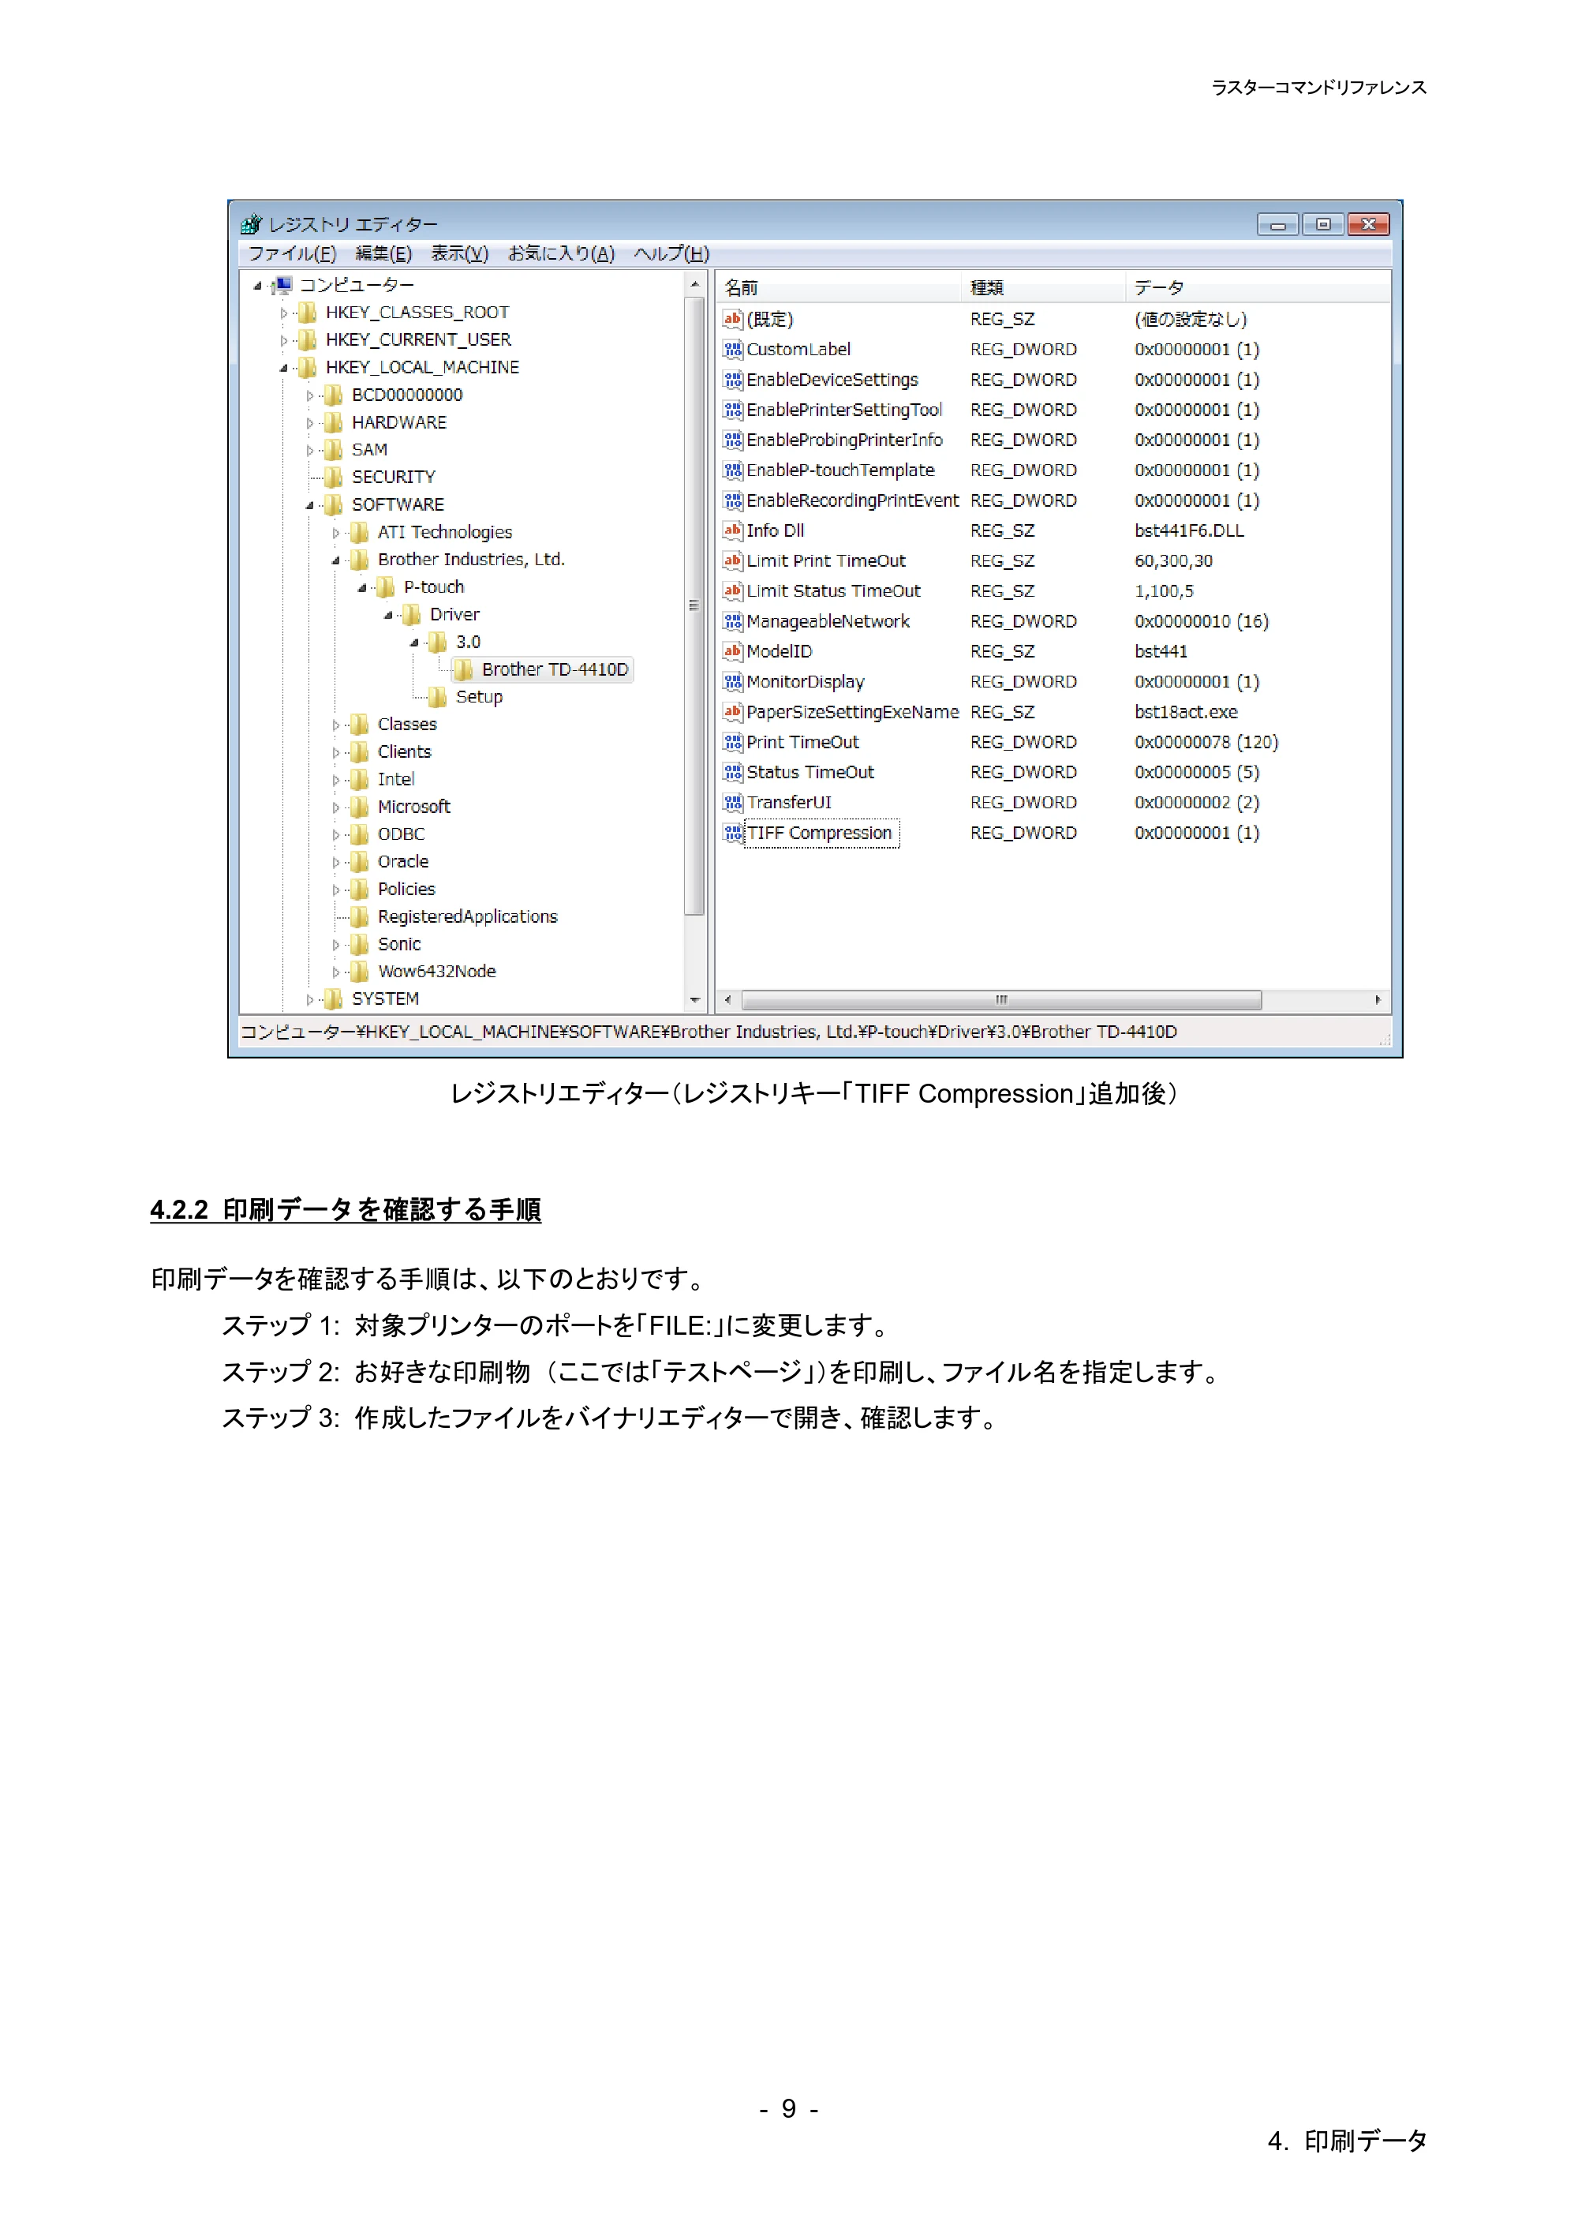Open the ヘルプ(H) menu

coord(672,253)
